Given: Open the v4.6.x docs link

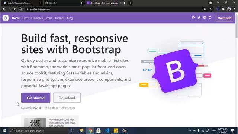Looking at the screenshot, I should coord(51,108).
